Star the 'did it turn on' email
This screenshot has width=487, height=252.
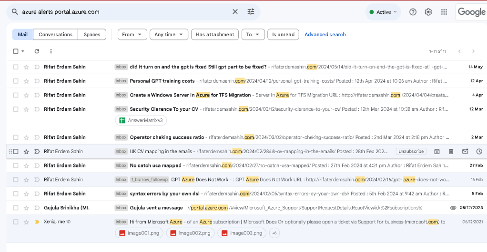point(26,67)
